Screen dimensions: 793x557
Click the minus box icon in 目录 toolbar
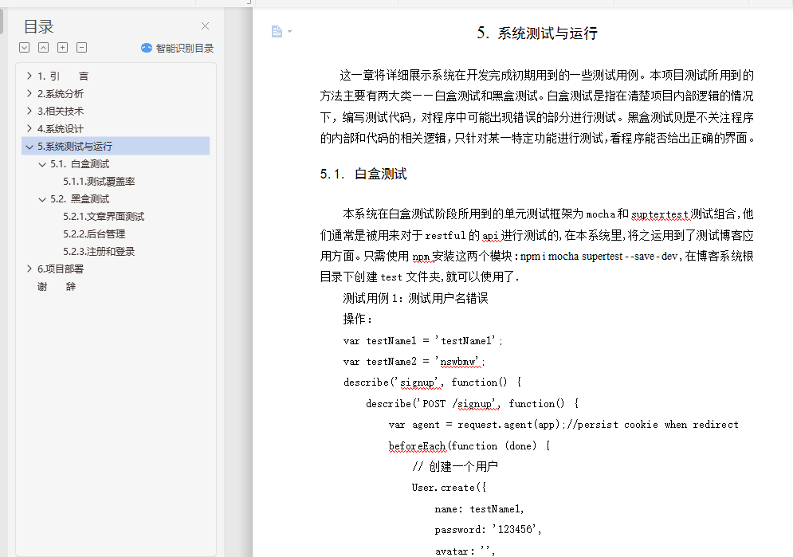coord(81,48)
